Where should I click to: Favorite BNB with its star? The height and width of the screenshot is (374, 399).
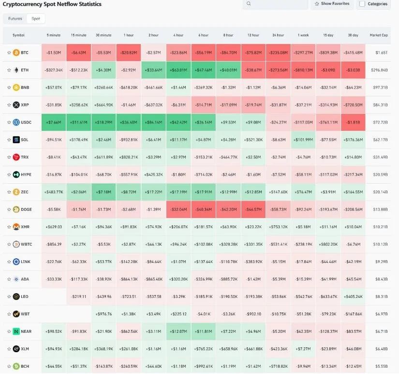[x=9, y=88]
